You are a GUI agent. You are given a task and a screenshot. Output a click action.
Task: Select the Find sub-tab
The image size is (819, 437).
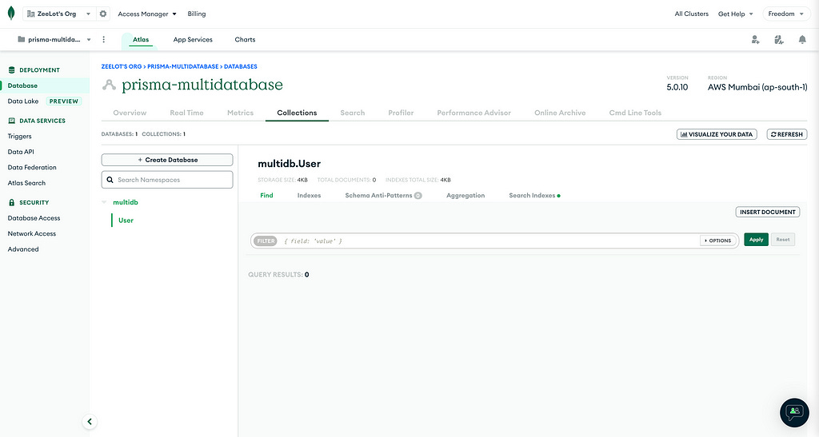[x=266, y=196]
